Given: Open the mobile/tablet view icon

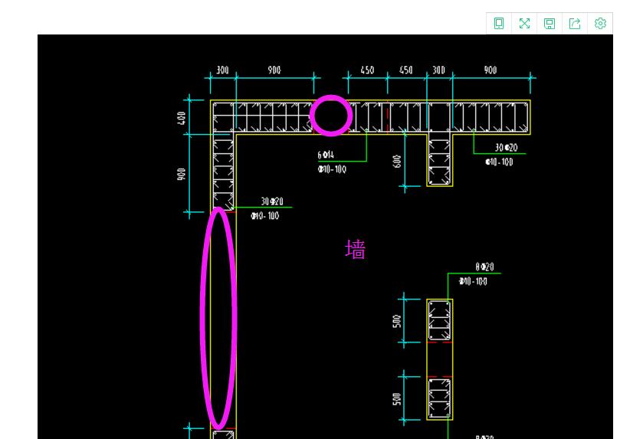Looking at the screenshot, I should pyautogui.click(x=499, y=23).
